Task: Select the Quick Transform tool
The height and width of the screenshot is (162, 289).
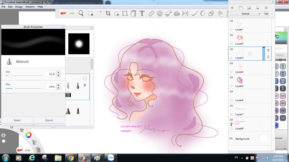Action: 117,13
